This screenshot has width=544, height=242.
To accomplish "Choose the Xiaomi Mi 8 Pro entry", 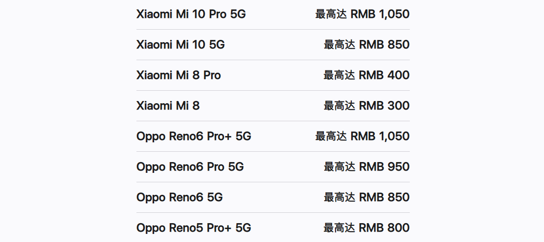I will click(179, 75).
